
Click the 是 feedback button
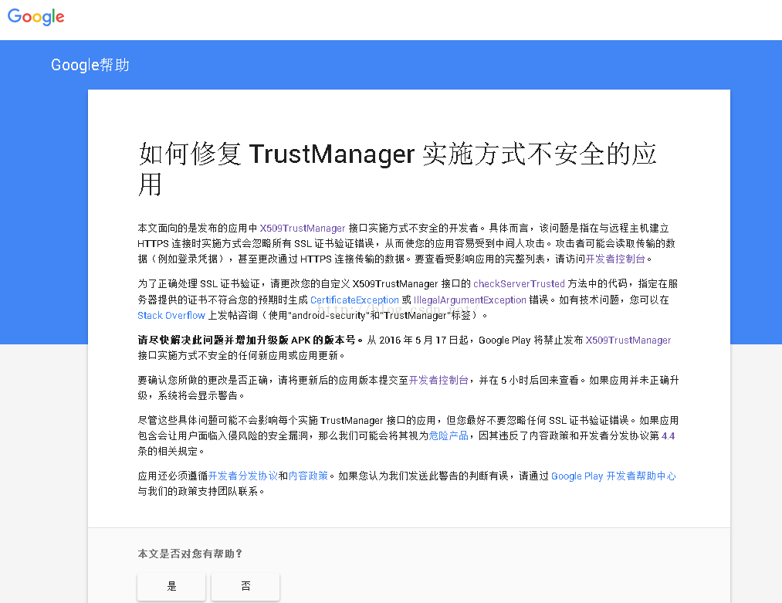[x=171, y=586]
